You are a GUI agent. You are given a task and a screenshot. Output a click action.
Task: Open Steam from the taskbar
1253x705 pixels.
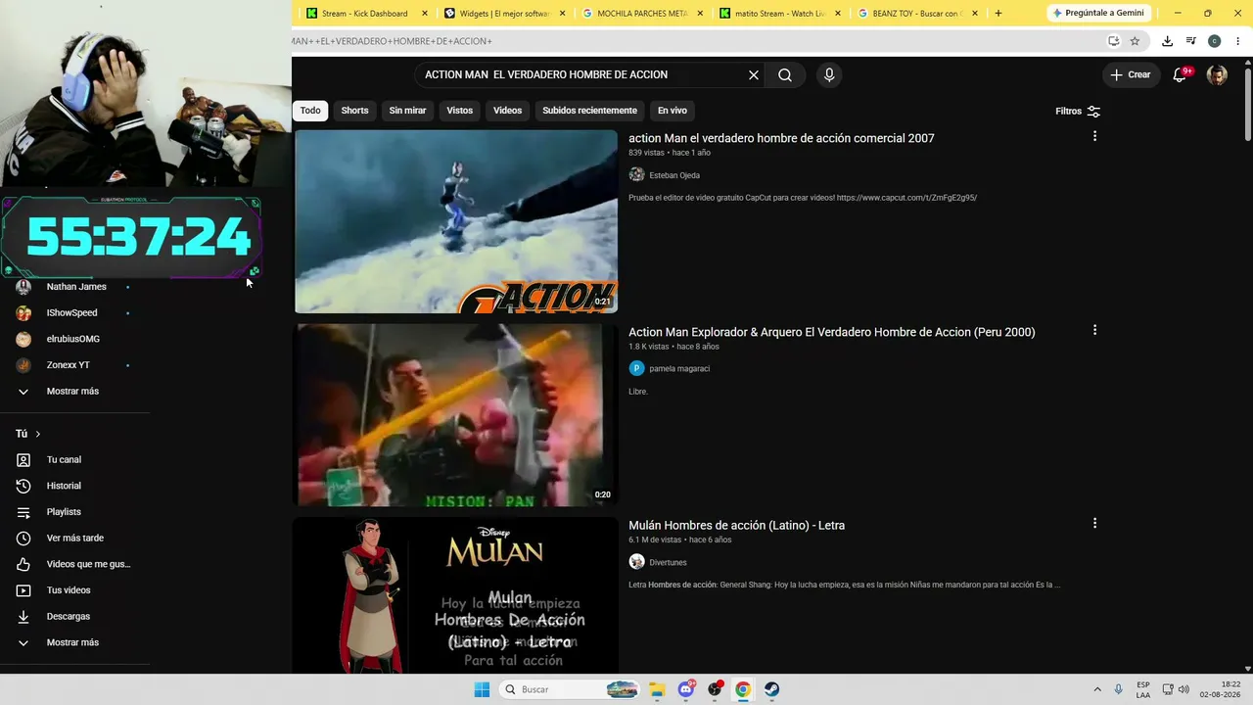[x=772, y=689]
